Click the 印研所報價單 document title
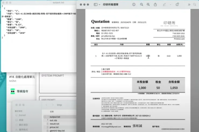Screen dimensions: 199x132 (x=111, y=5)
